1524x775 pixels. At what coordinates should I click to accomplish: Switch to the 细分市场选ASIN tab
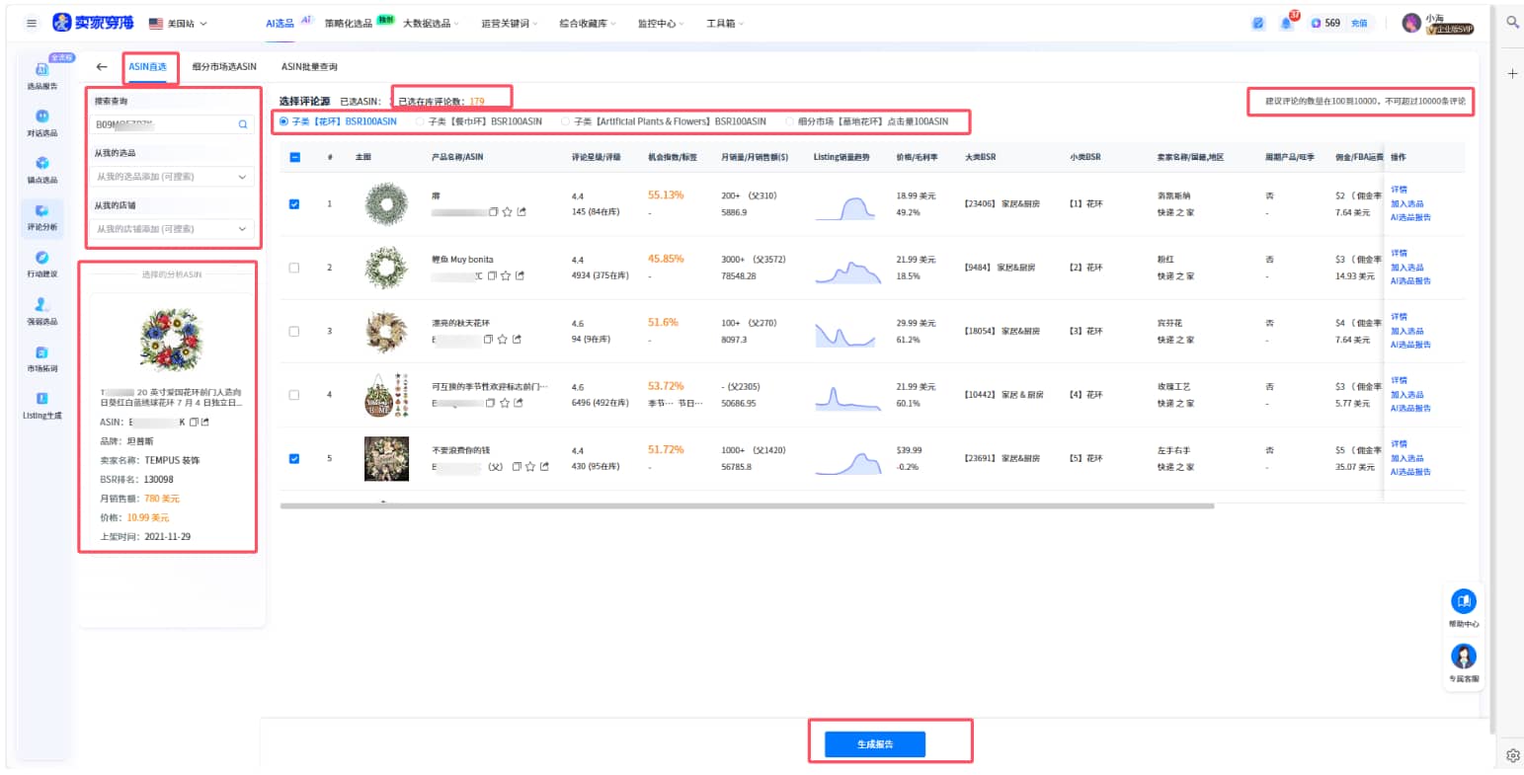(224, 67)
